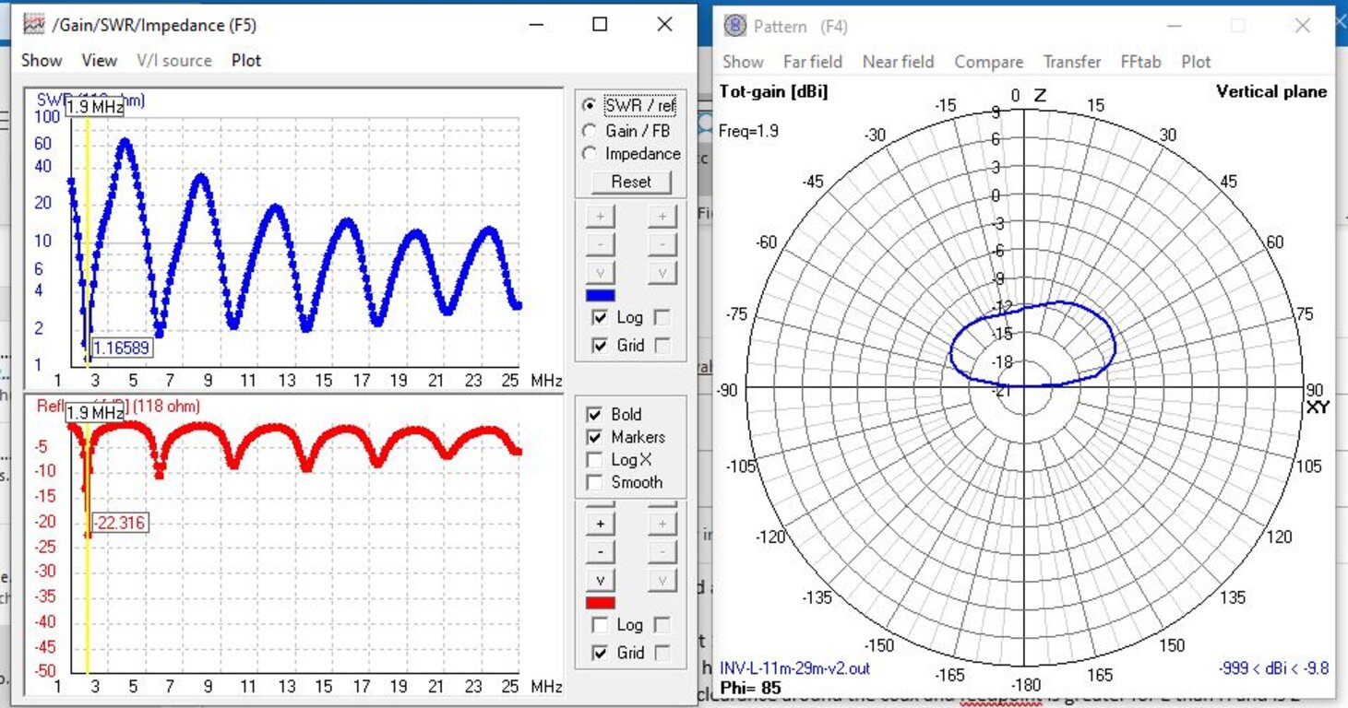This screenshot has height=708, width=1348.
Task: Click the Tot-gain [dBi] label
Action: (x=773, y=91)
